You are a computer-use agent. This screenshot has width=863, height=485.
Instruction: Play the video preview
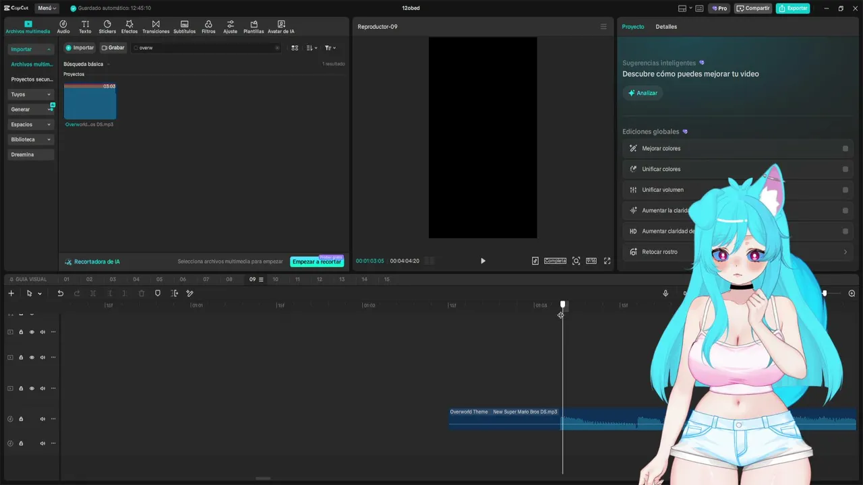click(x=483, y=261)
